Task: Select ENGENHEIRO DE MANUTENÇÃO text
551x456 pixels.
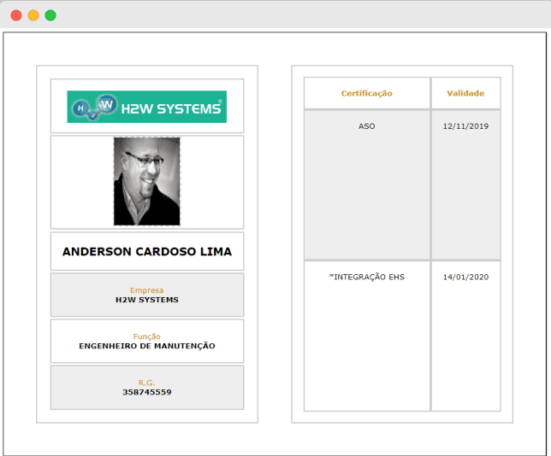Action: click(x=147, y=346)
